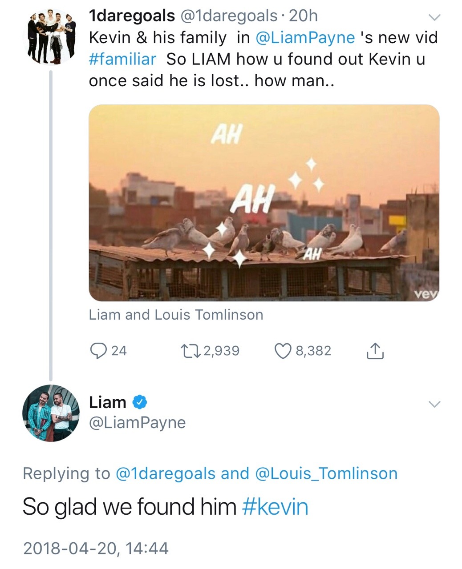
Task: Tap the retweet arrows icon
Action: click(191, 351)
